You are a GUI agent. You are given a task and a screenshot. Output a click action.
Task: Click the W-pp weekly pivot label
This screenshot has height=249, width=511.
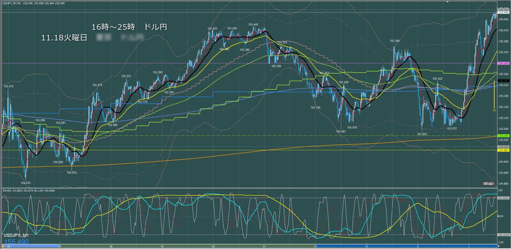tap(488, 183)
